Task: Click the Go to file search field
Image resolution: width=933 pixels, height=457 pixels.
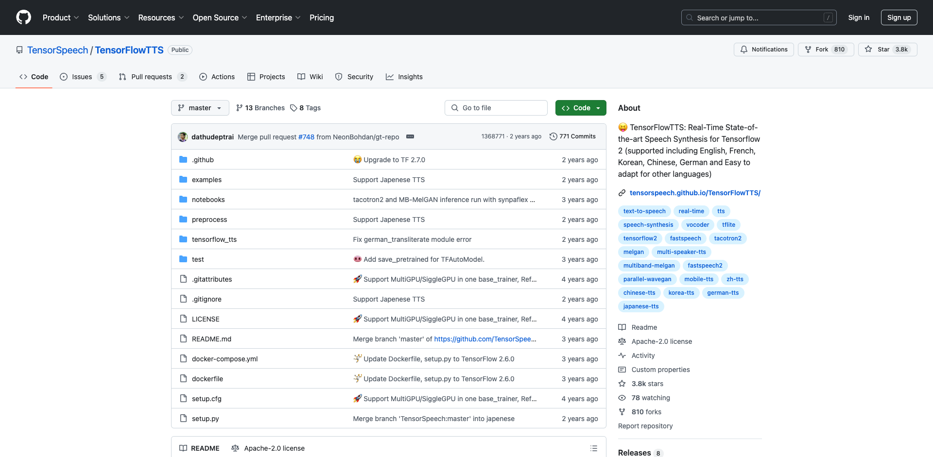Action: (496, 108)
